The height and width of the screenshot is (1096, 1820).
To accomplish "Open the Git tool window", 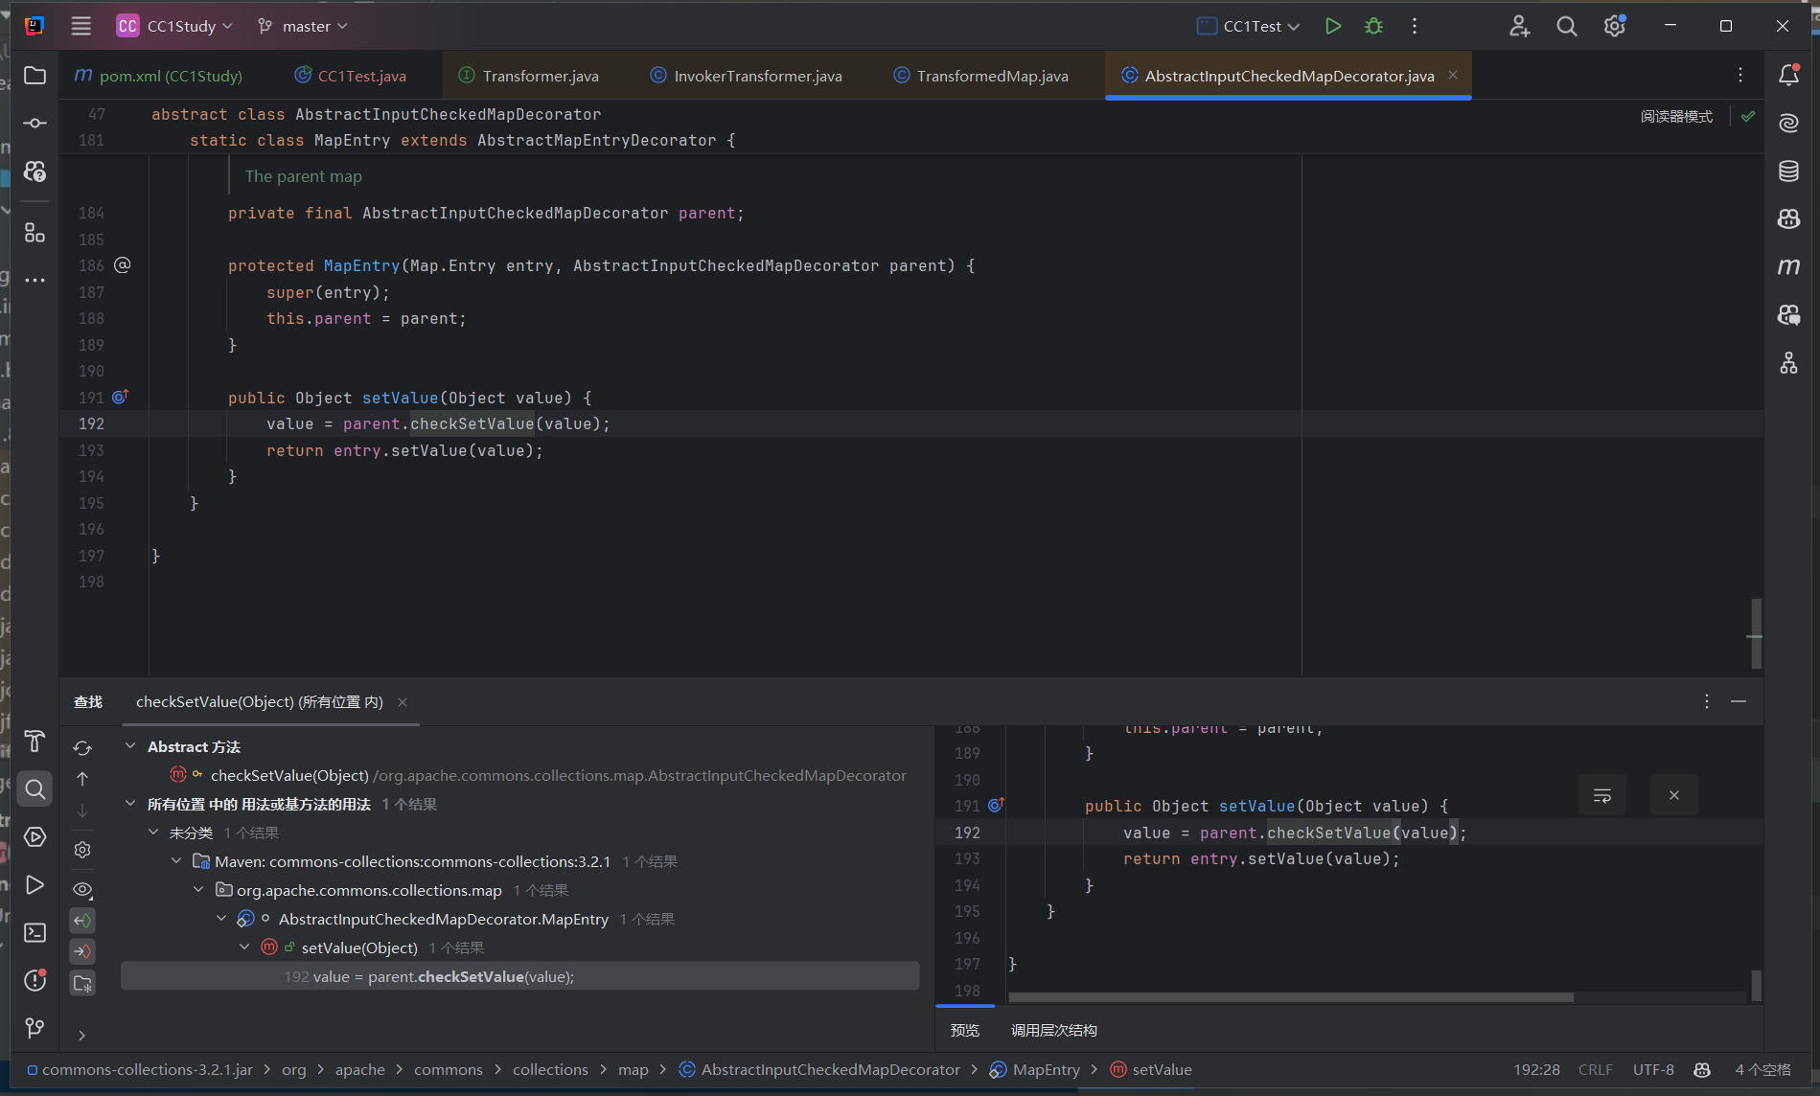I will [x=35, y=1028].
